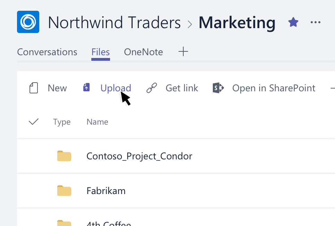This screenshot has width=335, height=226.
Task: Sort by the Type column header
Action: pyautogui.click(x=62, y=122)
